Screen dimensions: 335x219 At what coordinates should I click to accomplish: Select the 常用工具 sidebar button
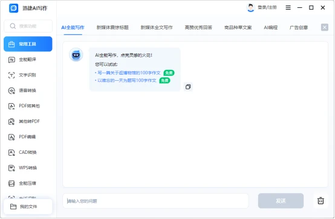pyautogui.click(x=28, y=44)
